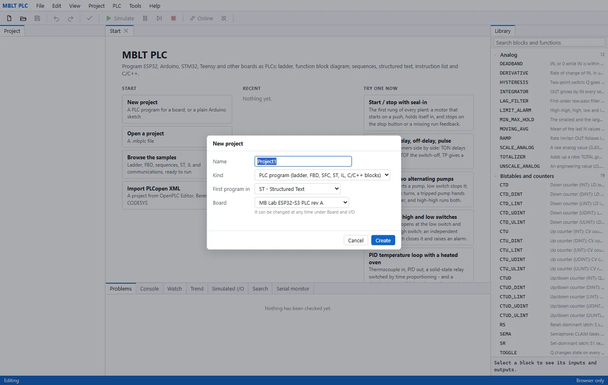The height and width of the screenshot is (385, 608).
Task: Click the new file icon in toolbar
Action: tap(9, 19)
